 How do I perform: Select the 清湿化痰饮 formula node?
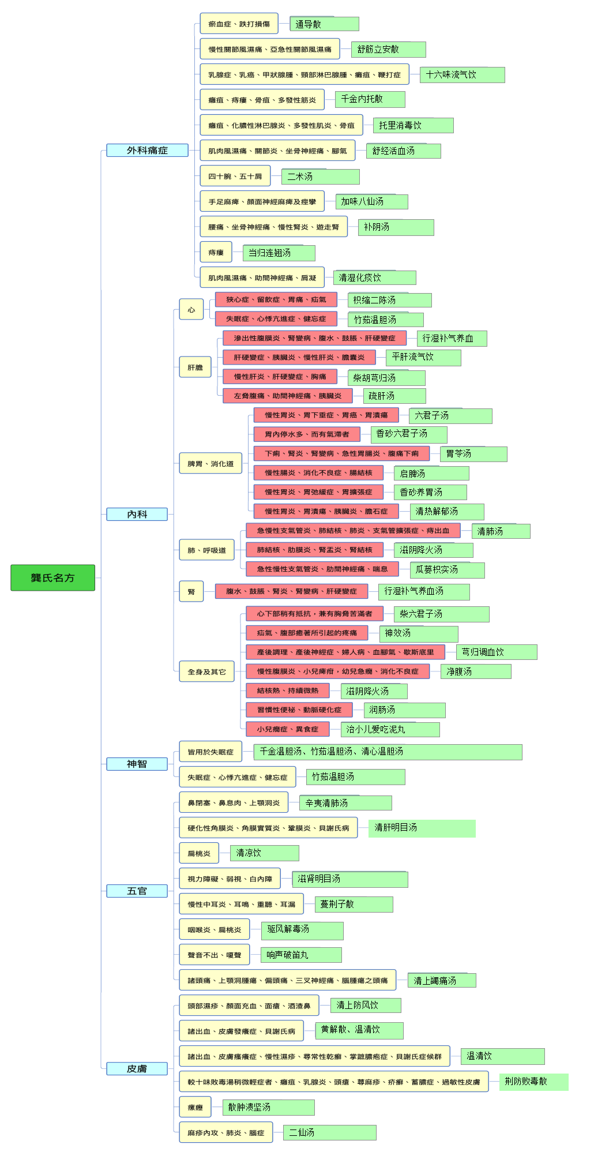[374, 277]
